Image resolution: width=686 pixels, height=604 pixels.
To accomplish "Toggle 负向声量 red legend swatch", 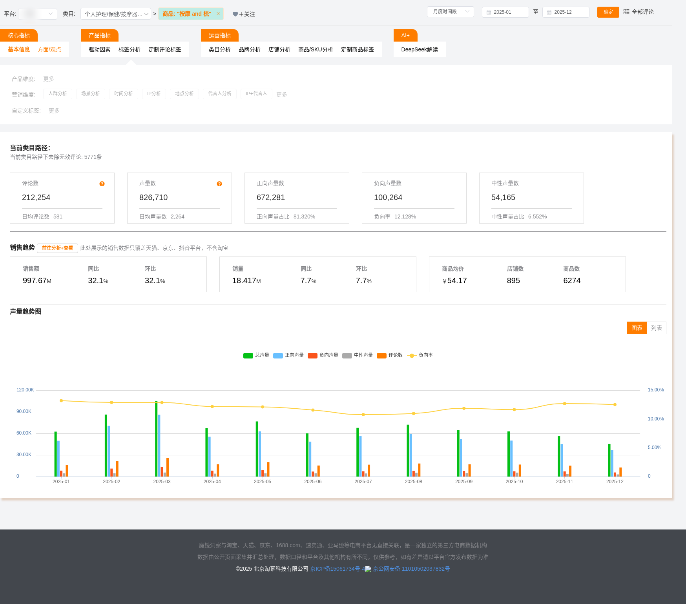I will (312, 356).
